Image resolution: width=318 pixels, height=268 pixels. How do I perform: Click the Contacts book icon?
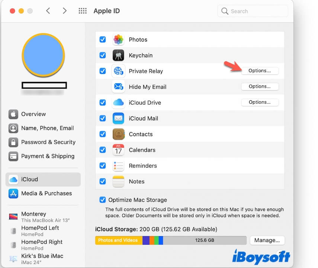pos(118,134)
